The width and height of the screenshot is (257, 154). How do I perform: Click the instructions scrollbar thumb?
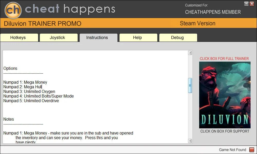point(190,85)
